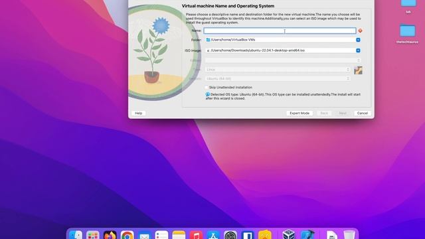This screenshot has height=239, width=425.
Task: Cancel the virtual machine wizard
Action: 363,113
